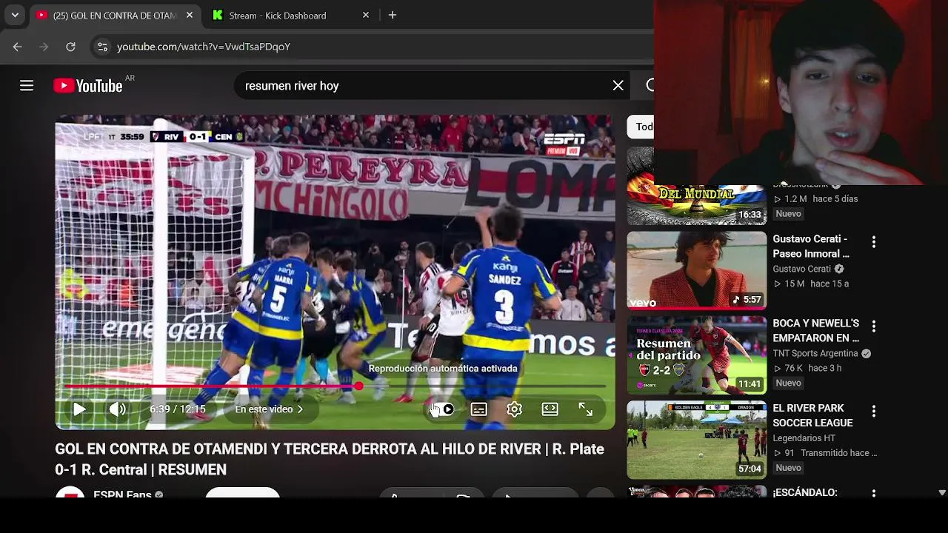Screen dimensions: 948x533
Task: Expand the 'En este video' chapters
Action: click(x=270, y=409)
